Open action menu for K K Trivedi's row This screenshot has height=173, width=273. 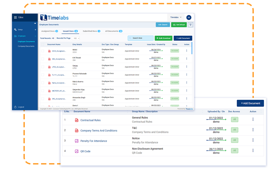187,59
